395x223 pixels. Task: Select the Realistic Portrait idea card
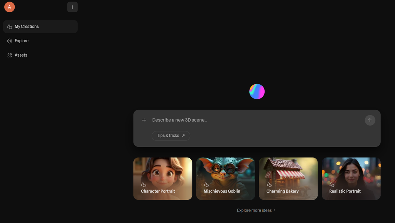coord(351,178)
